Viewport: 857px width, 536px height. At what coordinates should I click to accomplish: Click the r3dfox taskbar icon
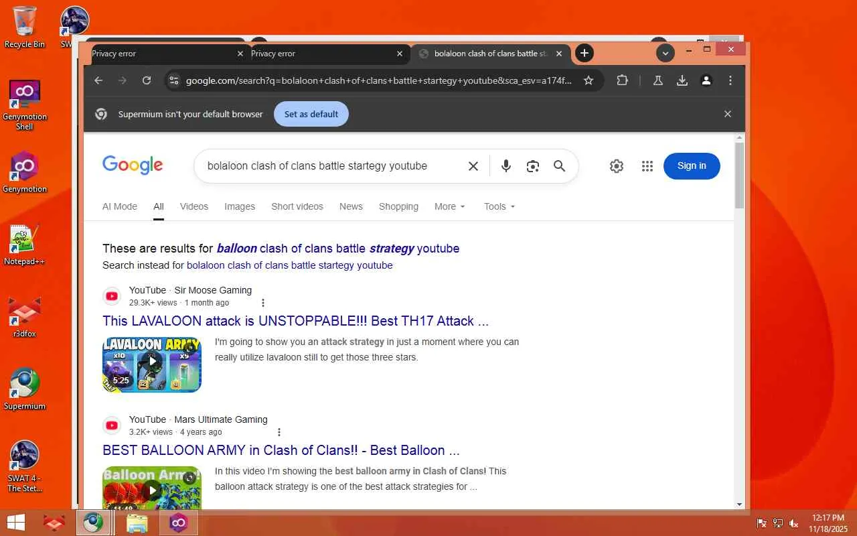pyautogui.click(x=54, y=523)
